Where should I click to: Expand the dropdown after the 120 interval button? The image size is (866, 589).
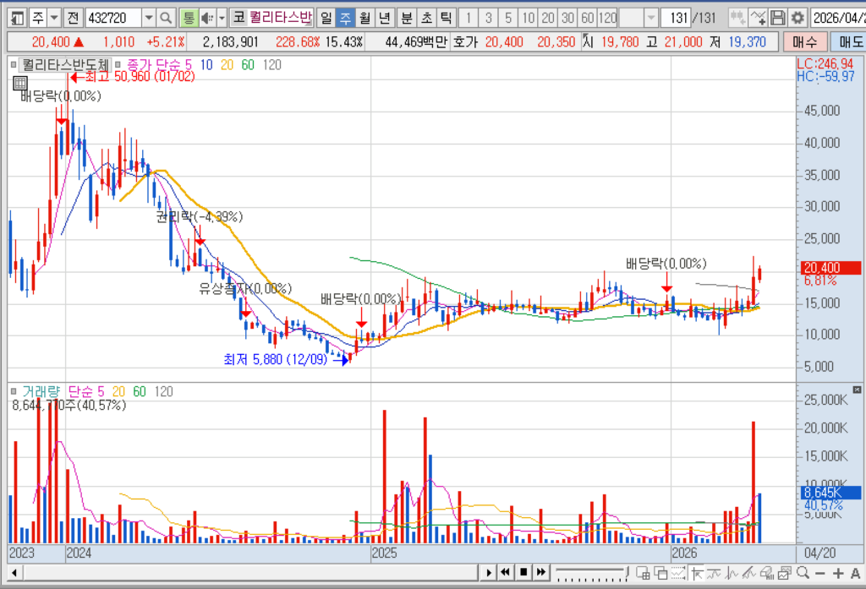click(652, 19)
